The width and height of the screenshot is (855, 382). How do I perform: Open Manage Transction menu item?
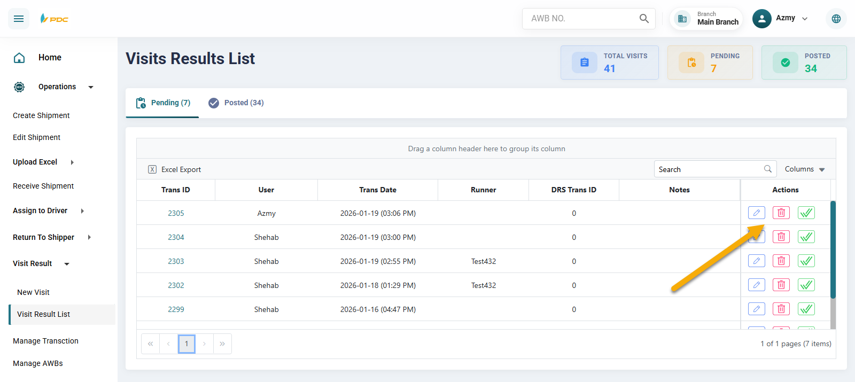(45, 341)
